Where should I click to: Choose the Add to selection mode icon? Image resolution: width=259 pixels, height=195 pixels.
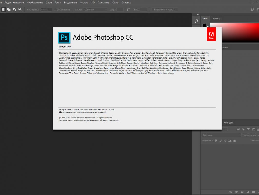click(x=9, y=9)
